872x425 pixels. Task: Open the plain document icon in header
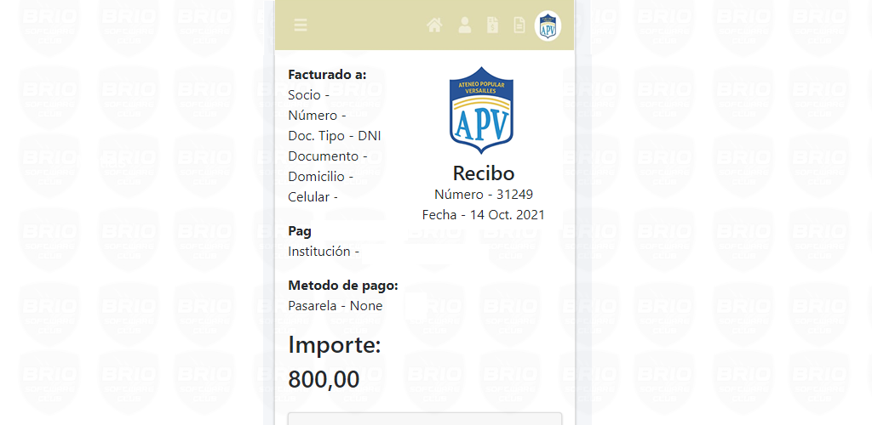pos(519,25)
